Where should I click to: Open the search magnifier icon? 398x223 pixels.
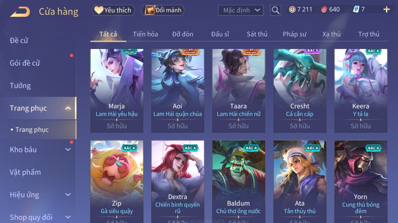click(x=275, y=10)
